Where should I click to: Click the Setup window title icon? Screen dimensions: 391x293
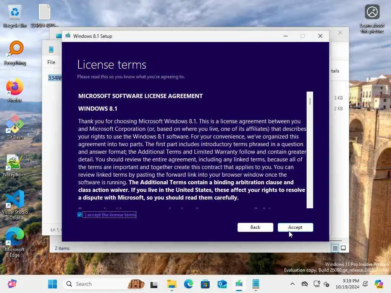(68, 35)
